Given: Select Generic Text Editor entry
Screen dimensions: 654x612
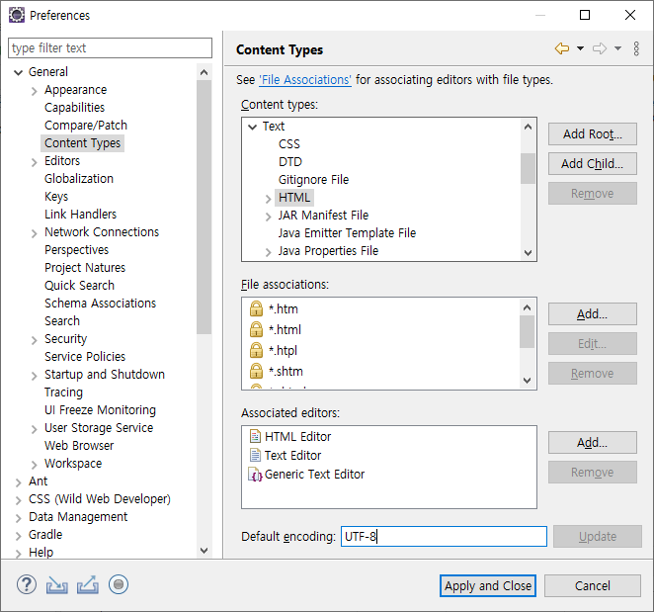Looking at the screenshot, I should tap(314, 475).
